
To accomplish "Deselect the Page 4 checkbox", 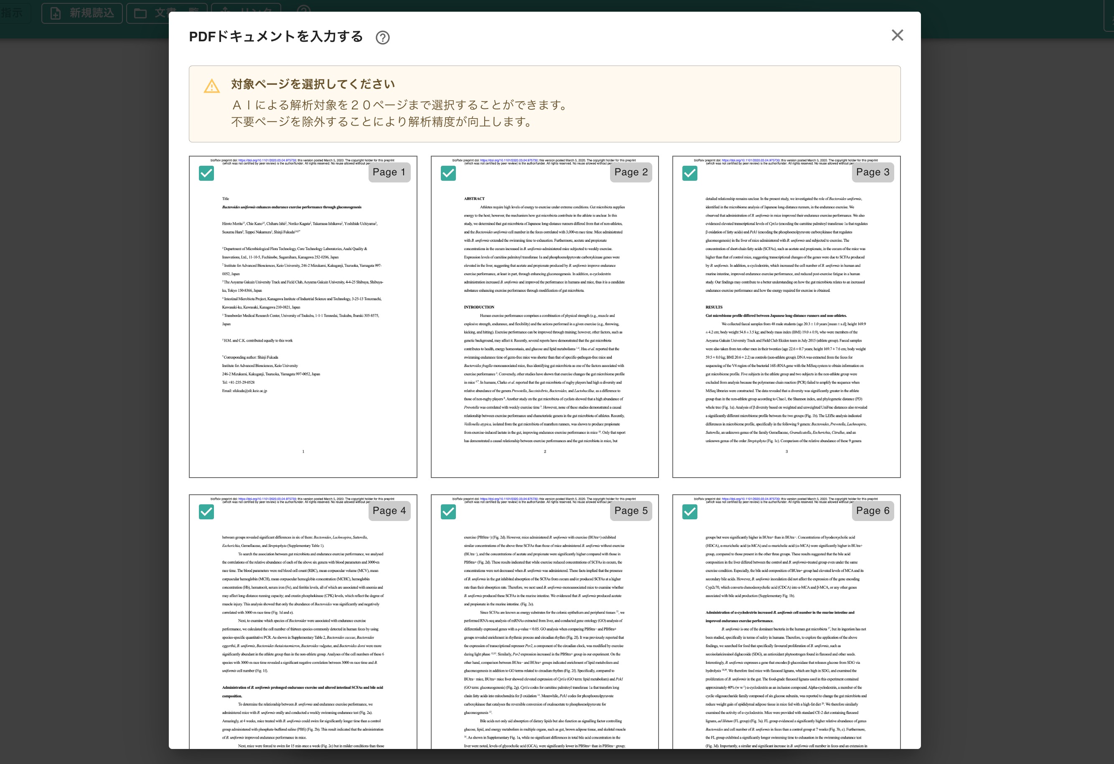I will coord(206,511).
